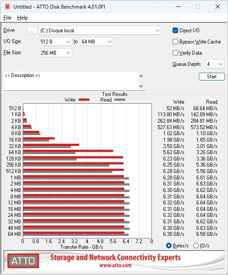Click the 113.80 MB/s write value
Viewport: 228px width, 275px height.
pyautogui.click(x=171, y=114)
